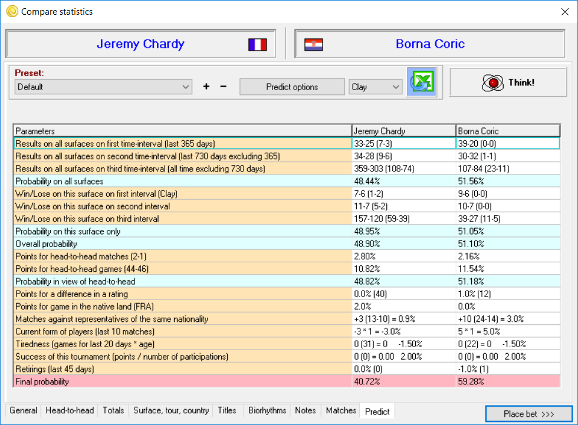Click Chardy's current form -3.0% cell
The width and height of the screenshot is (578, 425).
point(404,331)
